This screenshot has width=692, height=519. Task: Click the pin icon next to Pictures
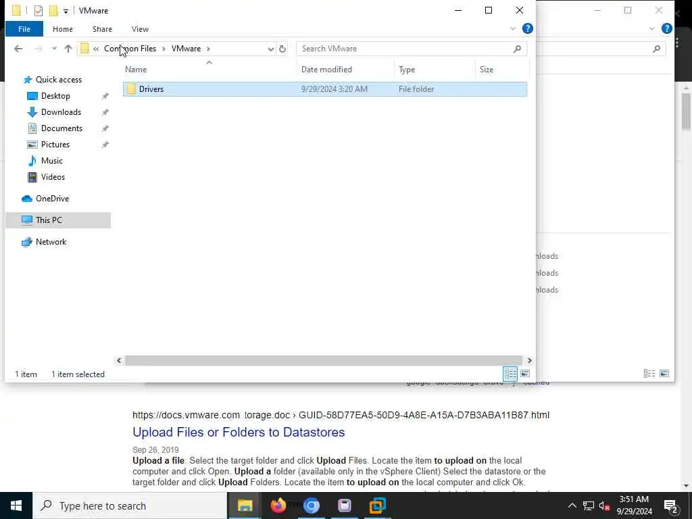105,145
